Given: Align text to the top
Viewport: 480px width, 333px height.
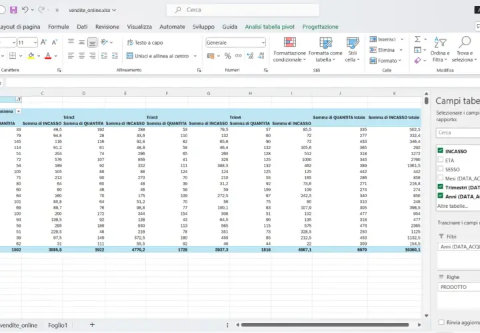Looking at the screenshot, I should [71, 42].
